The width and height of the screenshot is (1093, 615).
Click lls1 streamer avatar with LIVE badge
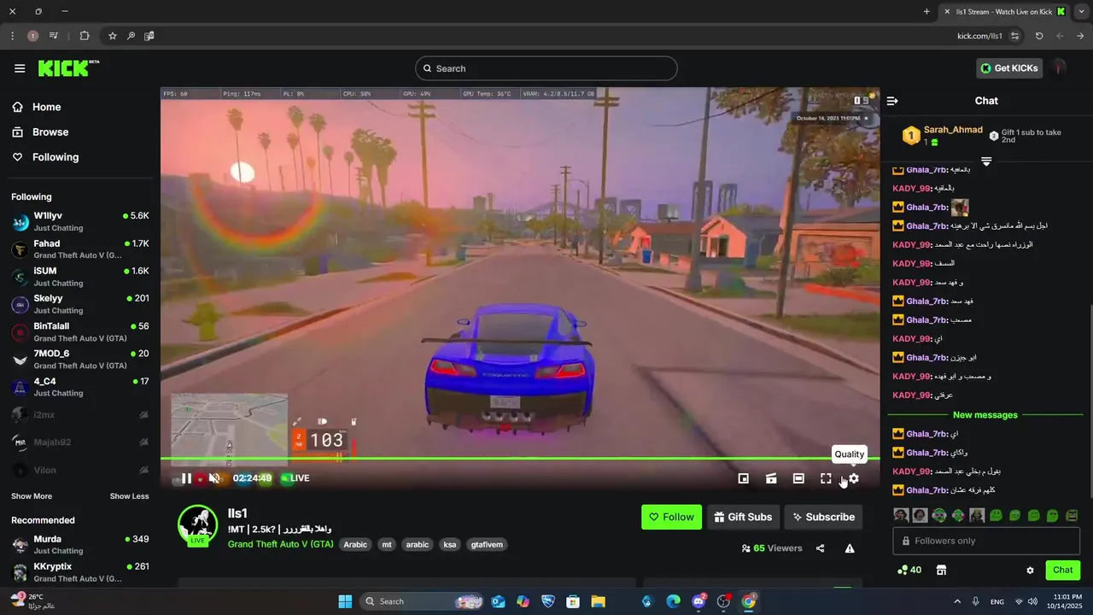tap(197, 524)
